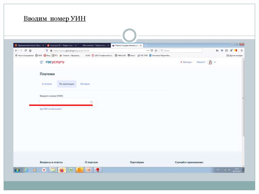The image size is (259, 194).
Task: Open Yandex browser from taskbar
Action: pos(44,170)
